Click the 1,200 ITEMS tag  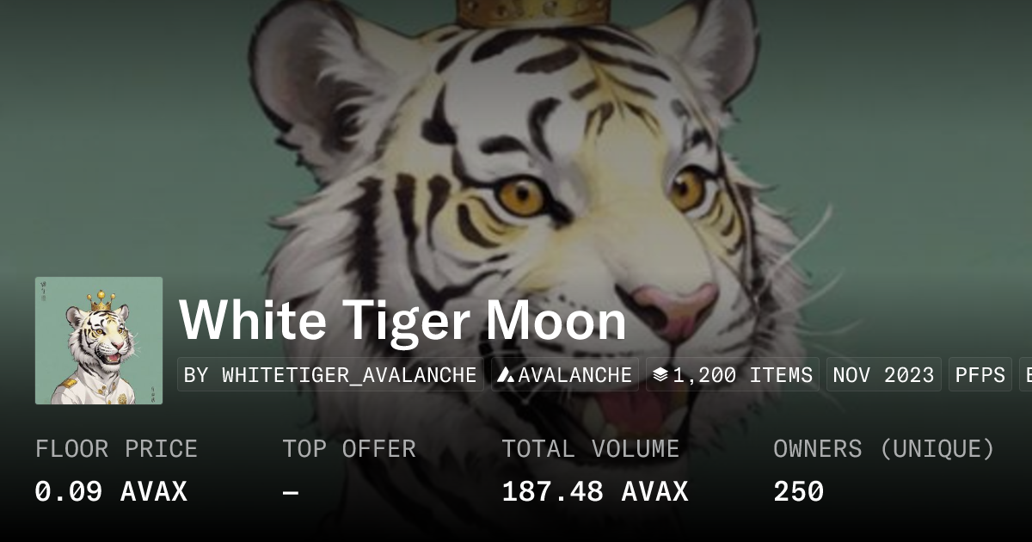click(733, 375)
